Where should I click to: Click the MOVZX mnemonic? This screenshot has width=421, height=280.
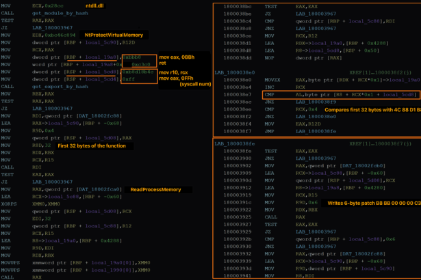pos(272,80)
